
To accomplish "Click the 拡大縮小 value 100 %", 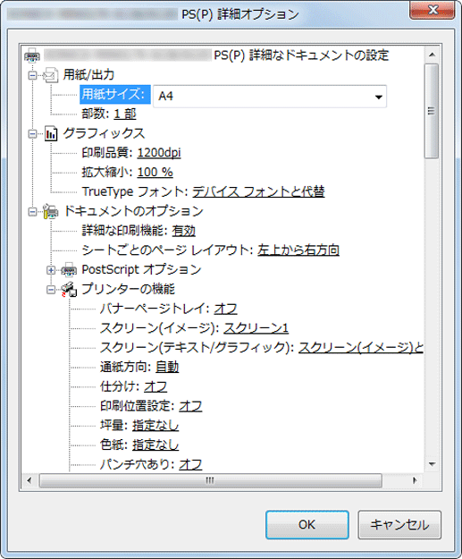I will [155, 173].
